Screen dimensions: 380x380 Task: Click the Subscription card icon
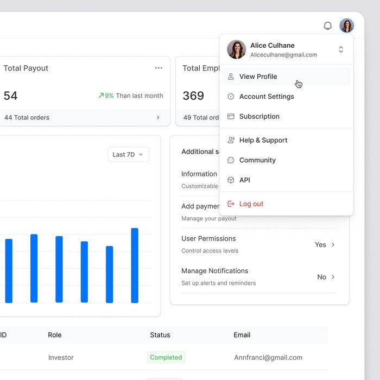point(231,117)
